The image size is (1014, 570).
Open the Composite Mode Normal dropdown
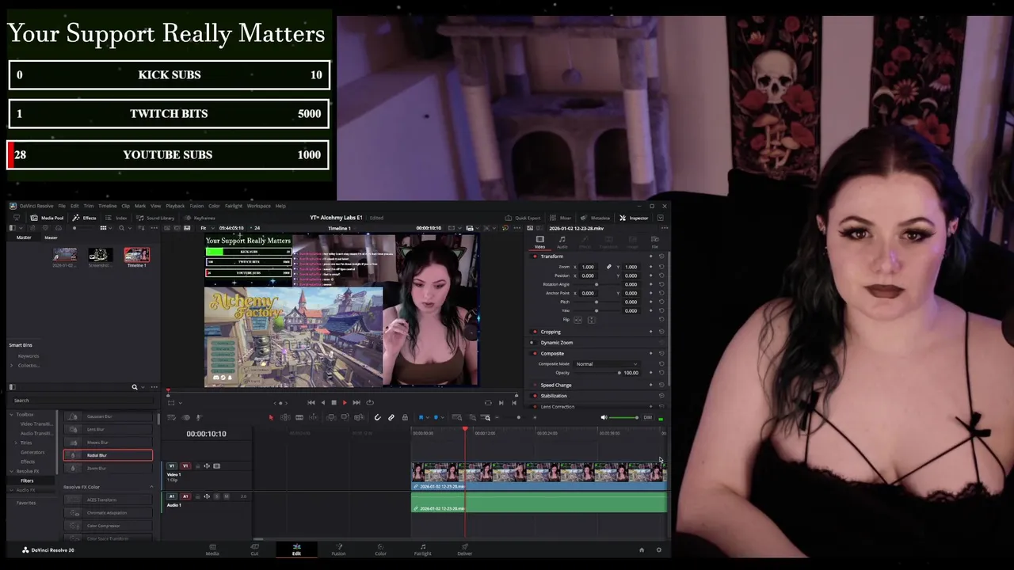607,364
